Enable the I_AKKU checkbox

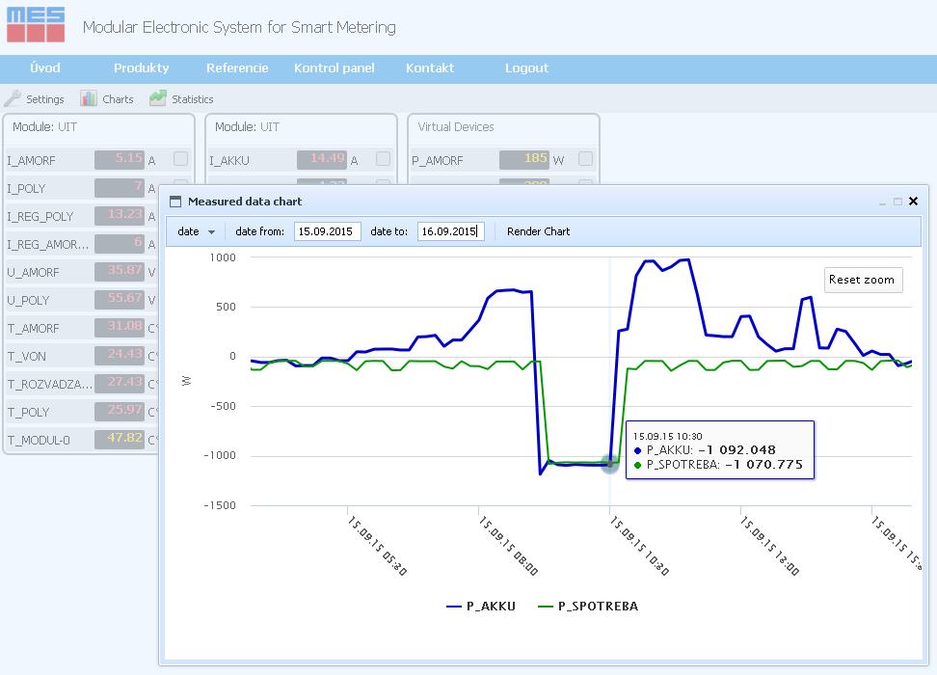coord(383,159)
